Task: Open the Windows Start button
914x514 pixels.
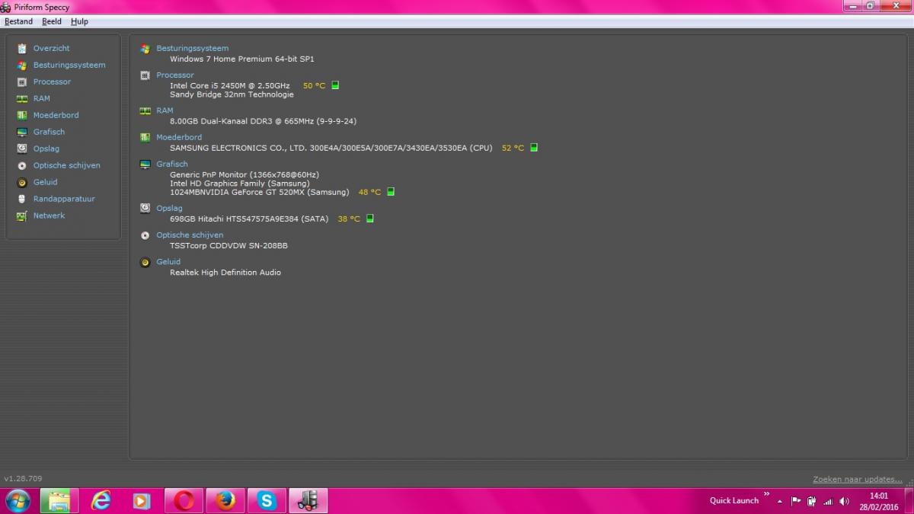Action: 18,500
